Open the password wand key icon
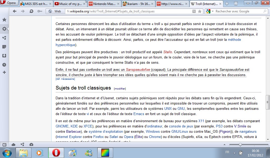Image resolution: width=270 pixels, height=158 pixels. 40,11
